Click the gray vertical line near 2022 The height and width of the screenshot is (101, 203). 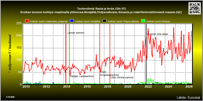click(x=146, y=54)
